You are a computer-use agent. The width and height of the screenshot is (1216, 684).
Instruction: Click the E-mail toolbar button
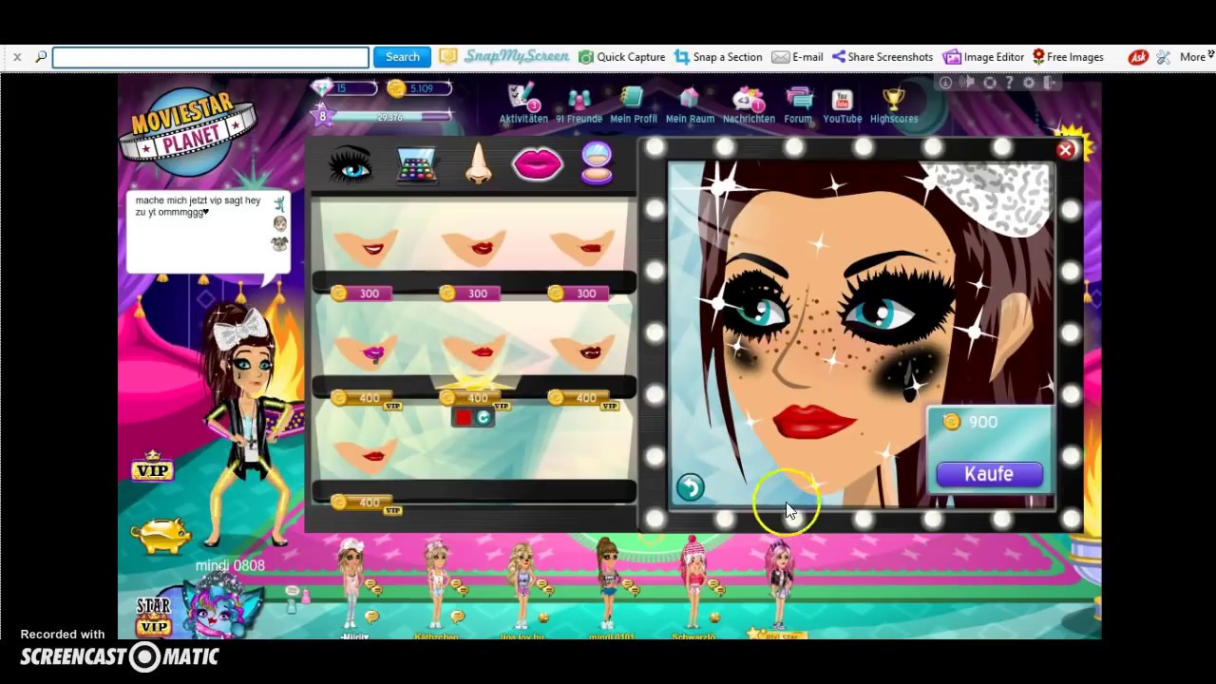[x=797, y=57]
